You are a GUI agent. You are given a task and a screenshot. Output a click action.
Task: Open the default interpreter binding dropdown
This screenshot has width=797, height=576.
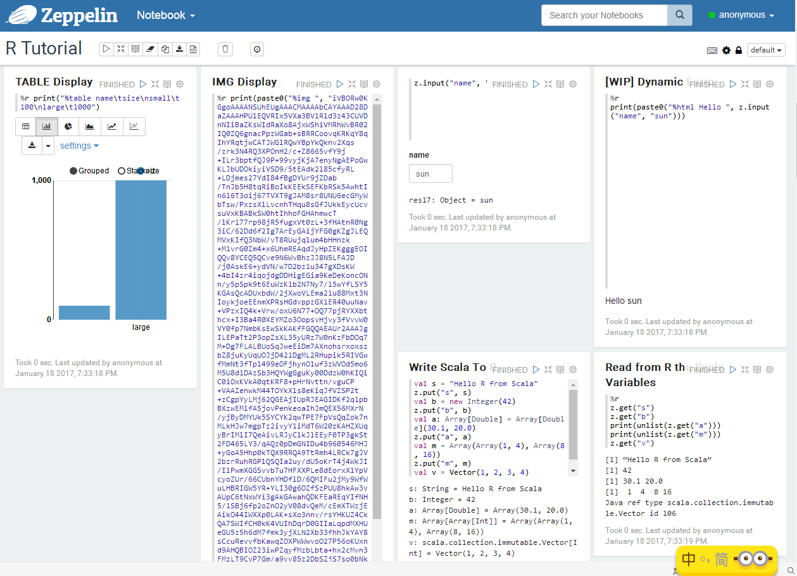point(766,49)
